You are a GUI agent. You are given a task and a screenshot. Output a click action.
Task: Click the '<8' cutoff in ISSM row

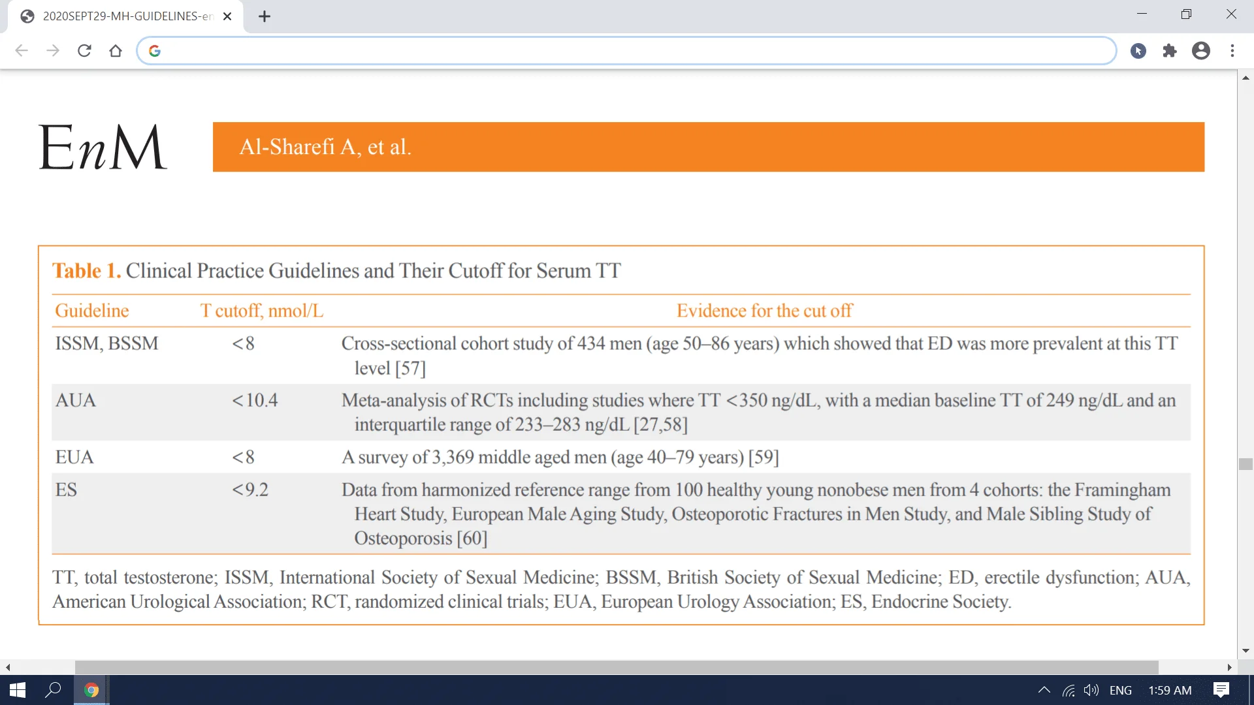point(243,343)
